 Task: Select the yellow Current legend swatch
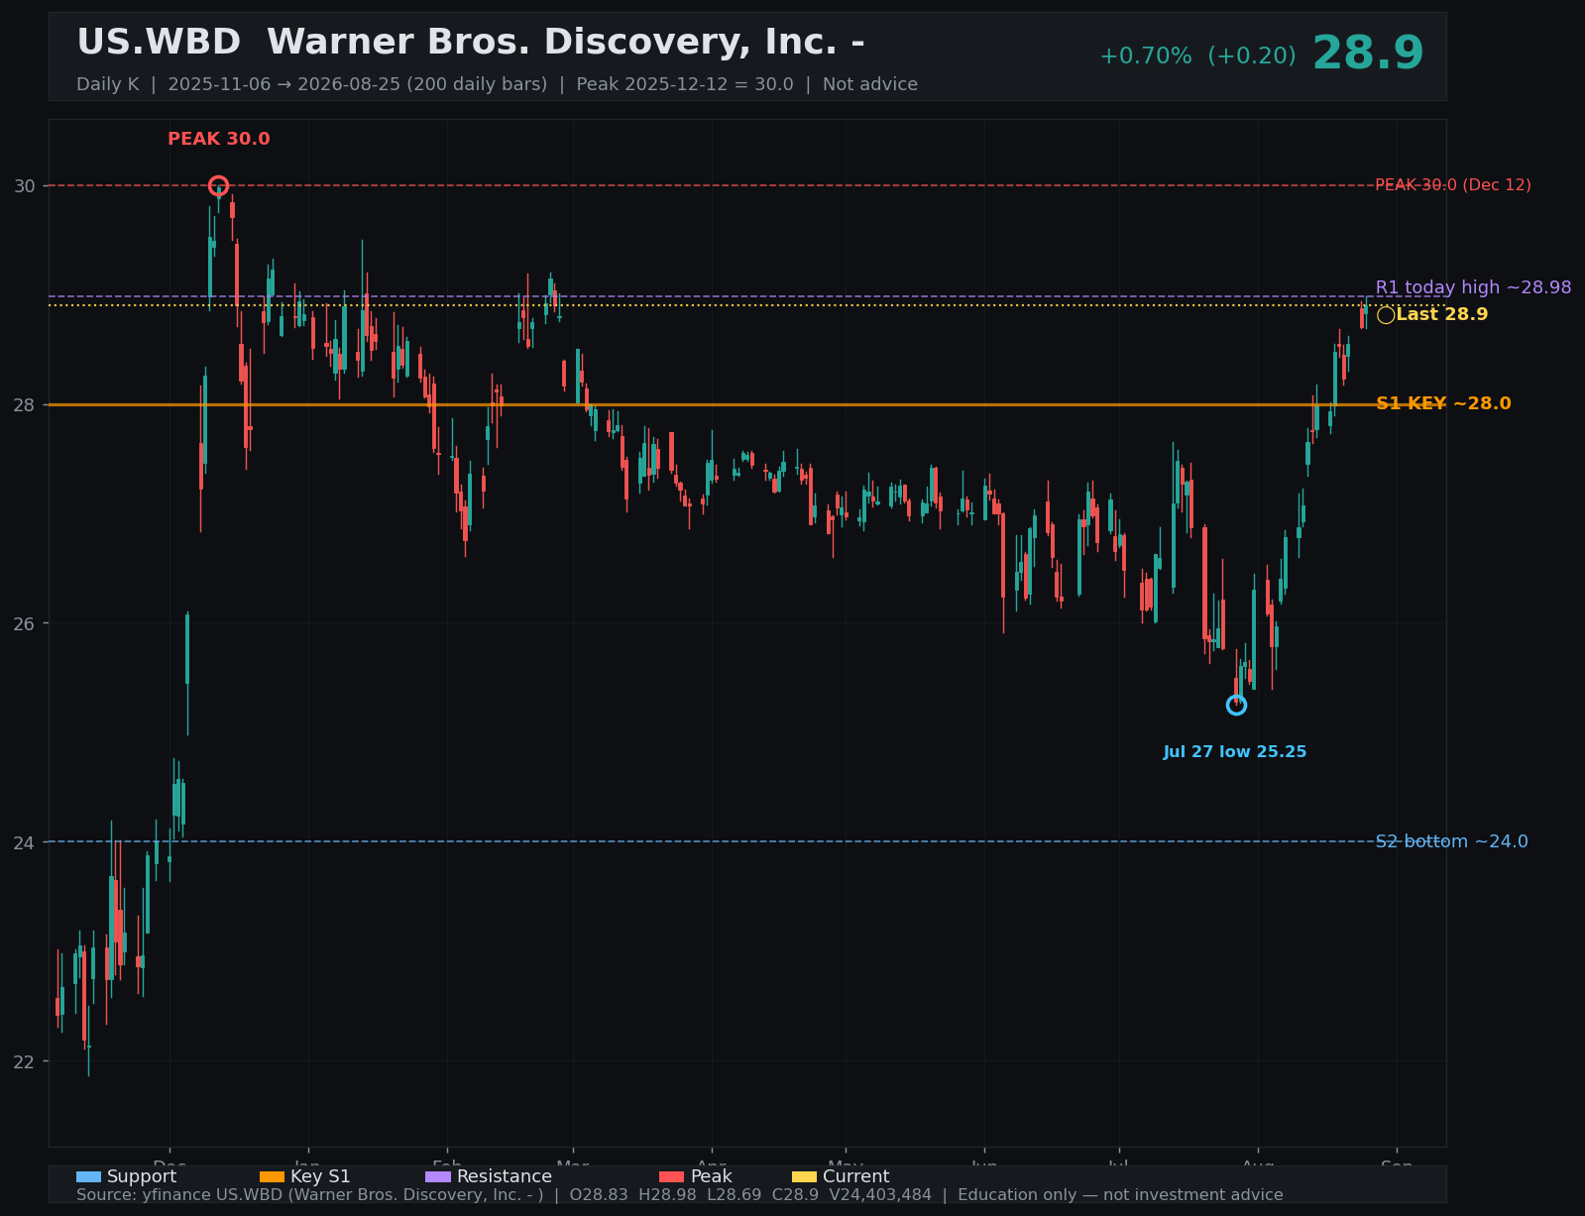pos(804,1176)
